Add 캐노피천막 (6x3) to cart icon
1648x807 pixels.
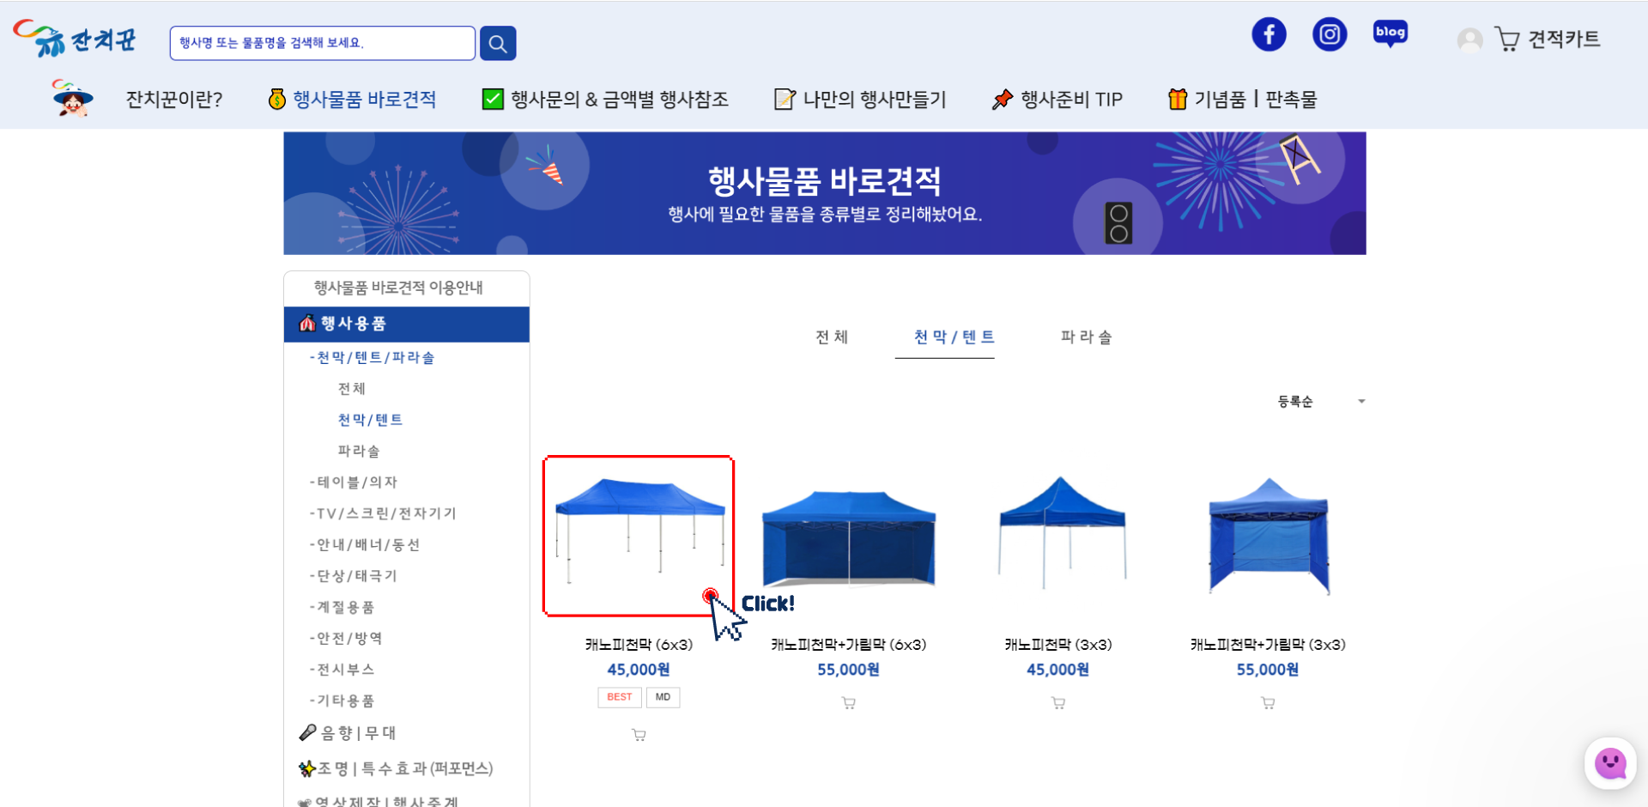(x=639, y=735)
